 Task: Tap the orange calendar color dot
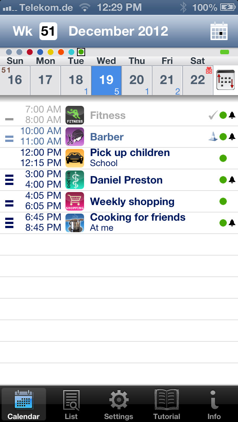click(61, 52)
